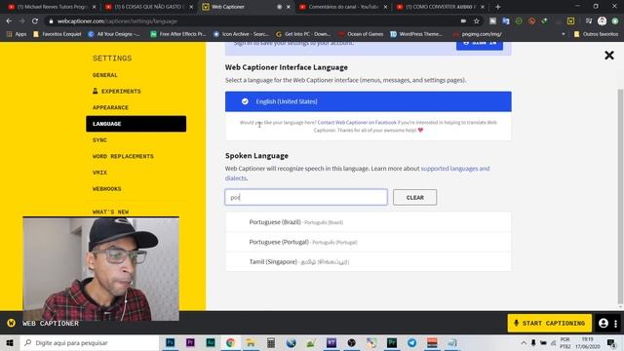Close the Web Captioner tab
The height and width of the screenshot is (351, 624).
[289, 7]
